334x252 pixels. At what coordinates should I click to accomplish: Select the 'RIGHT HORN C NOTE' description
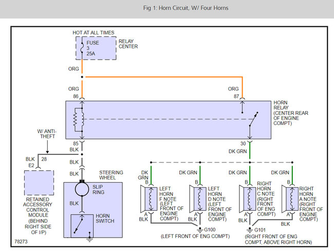[266, 199]
